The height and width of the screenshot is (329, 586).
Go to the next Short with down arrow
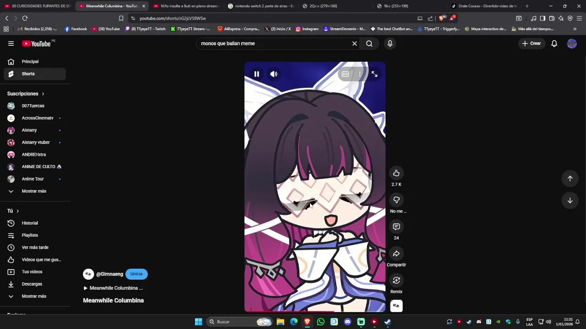tap(570, 201)
